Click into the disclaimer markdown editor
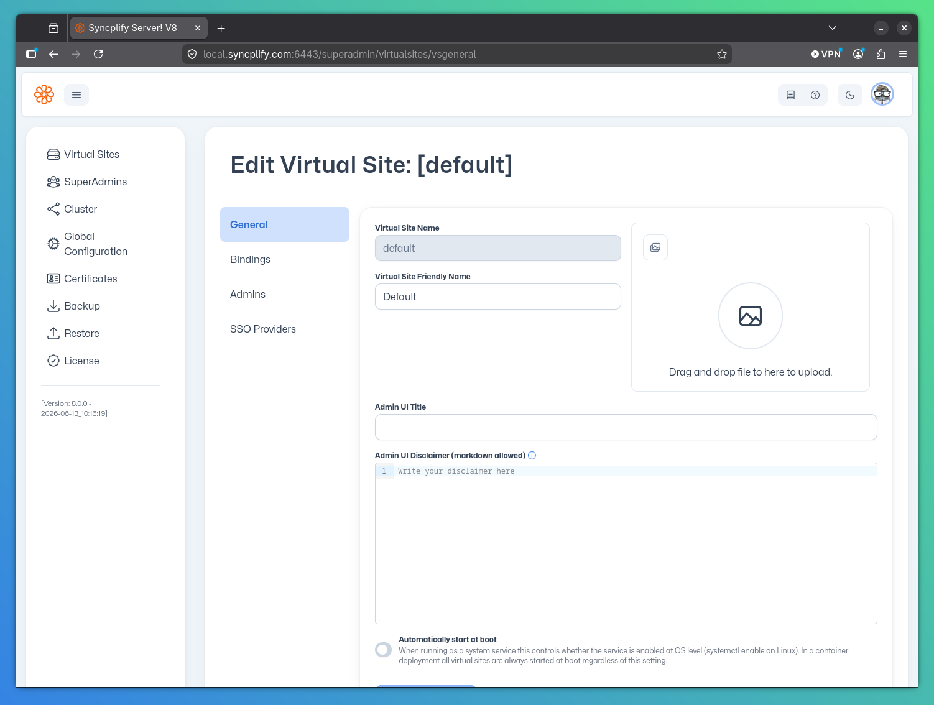 click(626, 543)
